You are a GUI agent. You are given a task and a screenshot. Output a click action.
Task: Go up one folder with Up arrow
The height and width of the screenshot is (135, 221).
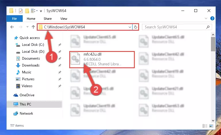(x=33, y=27)
